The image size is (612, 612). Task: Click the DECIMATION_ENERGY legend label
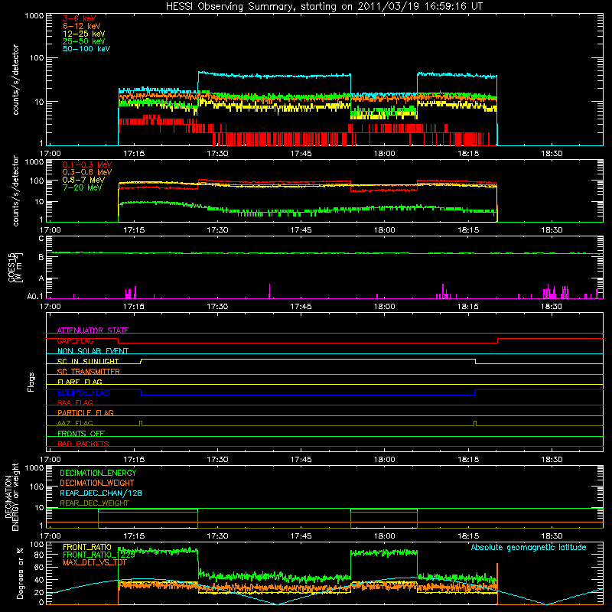[x=98, y=473]
